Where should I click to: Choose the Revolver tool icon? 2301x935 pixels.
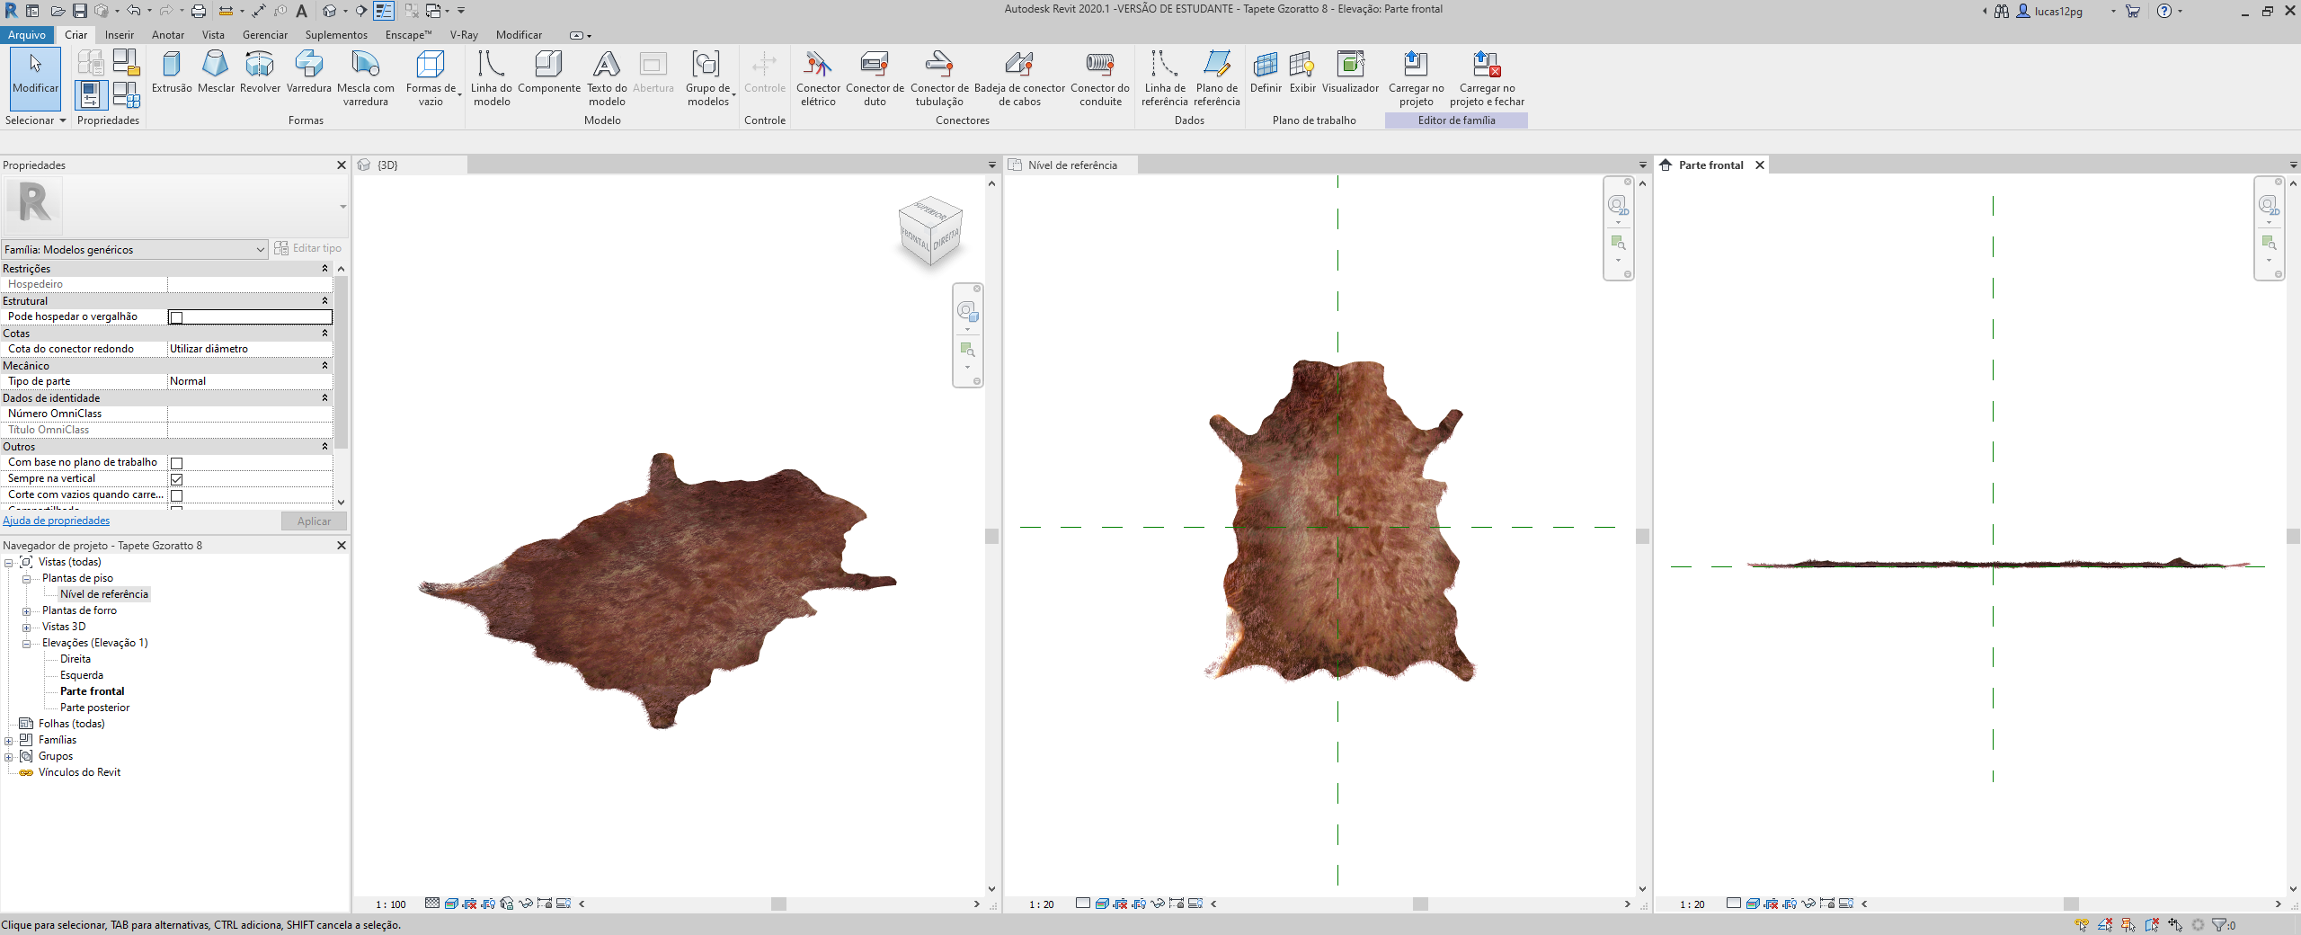coord(260,66)
